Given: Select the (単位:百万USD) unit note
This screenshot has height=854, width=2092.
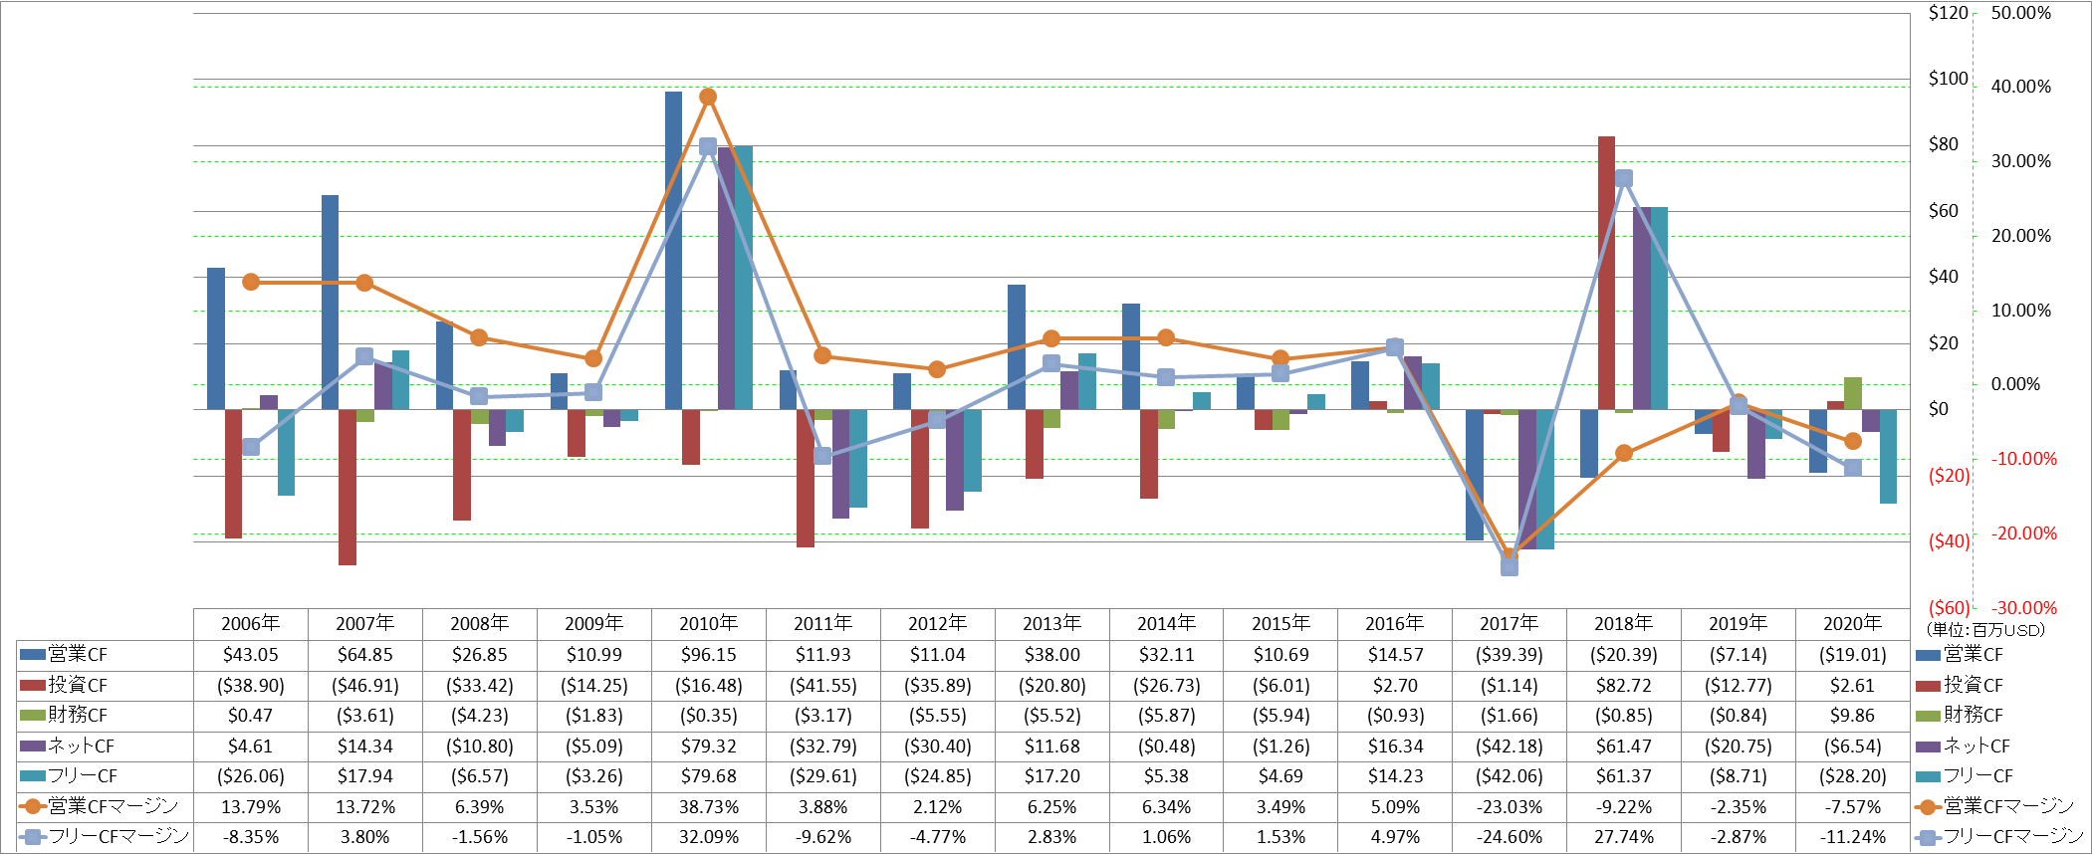Looking at the screenshot, I should (1984, 630).
